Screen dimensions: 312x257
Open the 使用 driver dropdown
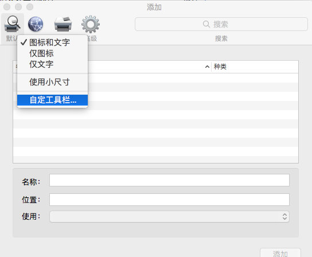click(169, 217)
